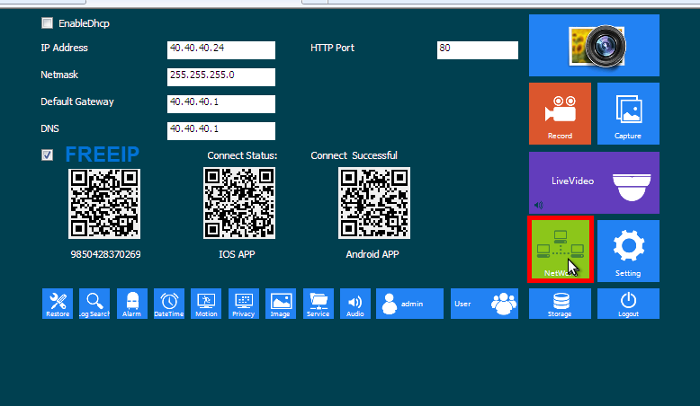The image size is (700, 406).
Task: Open the admin account tile
Action: (x=409, y=304)
